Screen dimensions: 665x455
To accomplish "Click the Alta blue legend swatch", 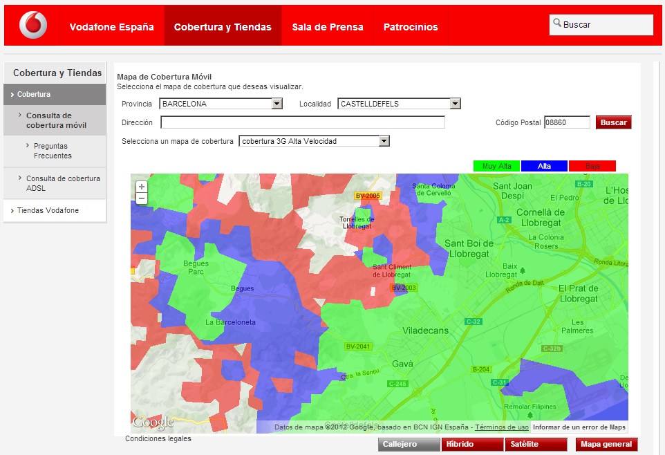I will [x=544, y=166].
